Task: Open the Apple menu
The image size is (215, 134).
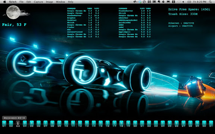Action: pos(4,2)
